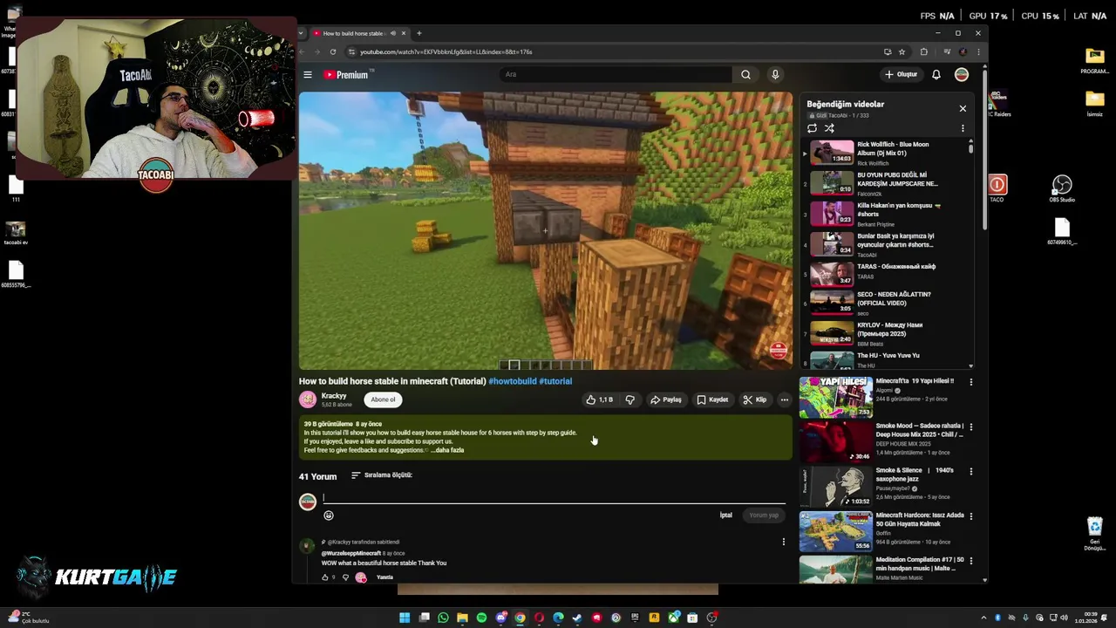Click Yanıtla reply on pinned comment
The image size is (1116, 628).
[x=384, y=577]
